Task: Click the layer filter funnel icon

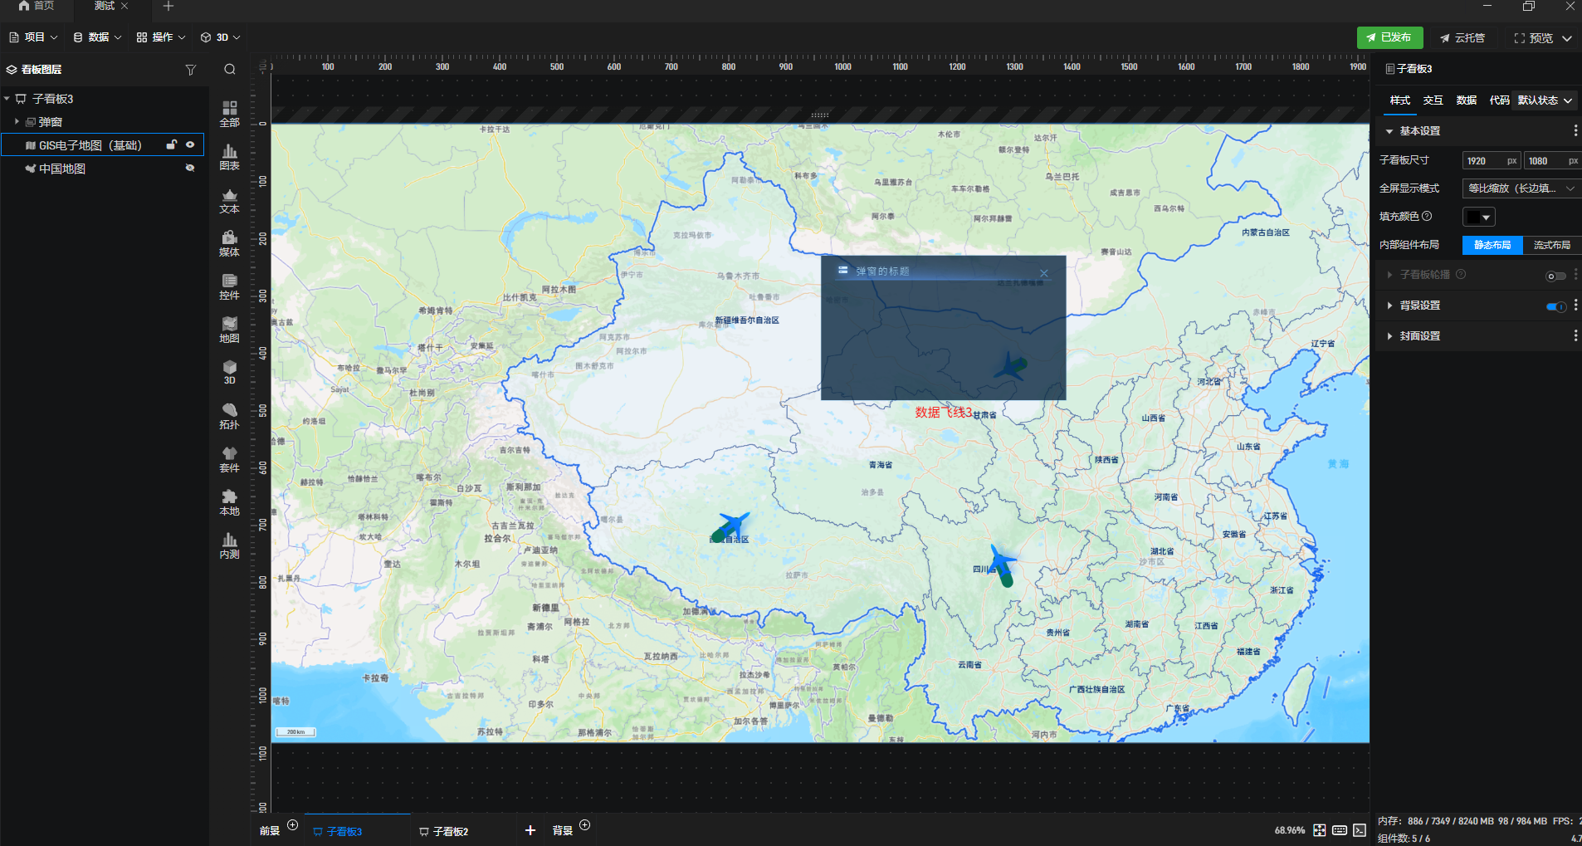Action: click(x=191, y=70)
